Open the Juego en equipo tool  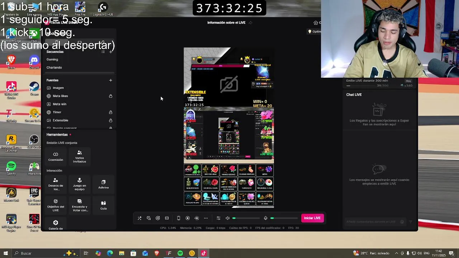80,185
